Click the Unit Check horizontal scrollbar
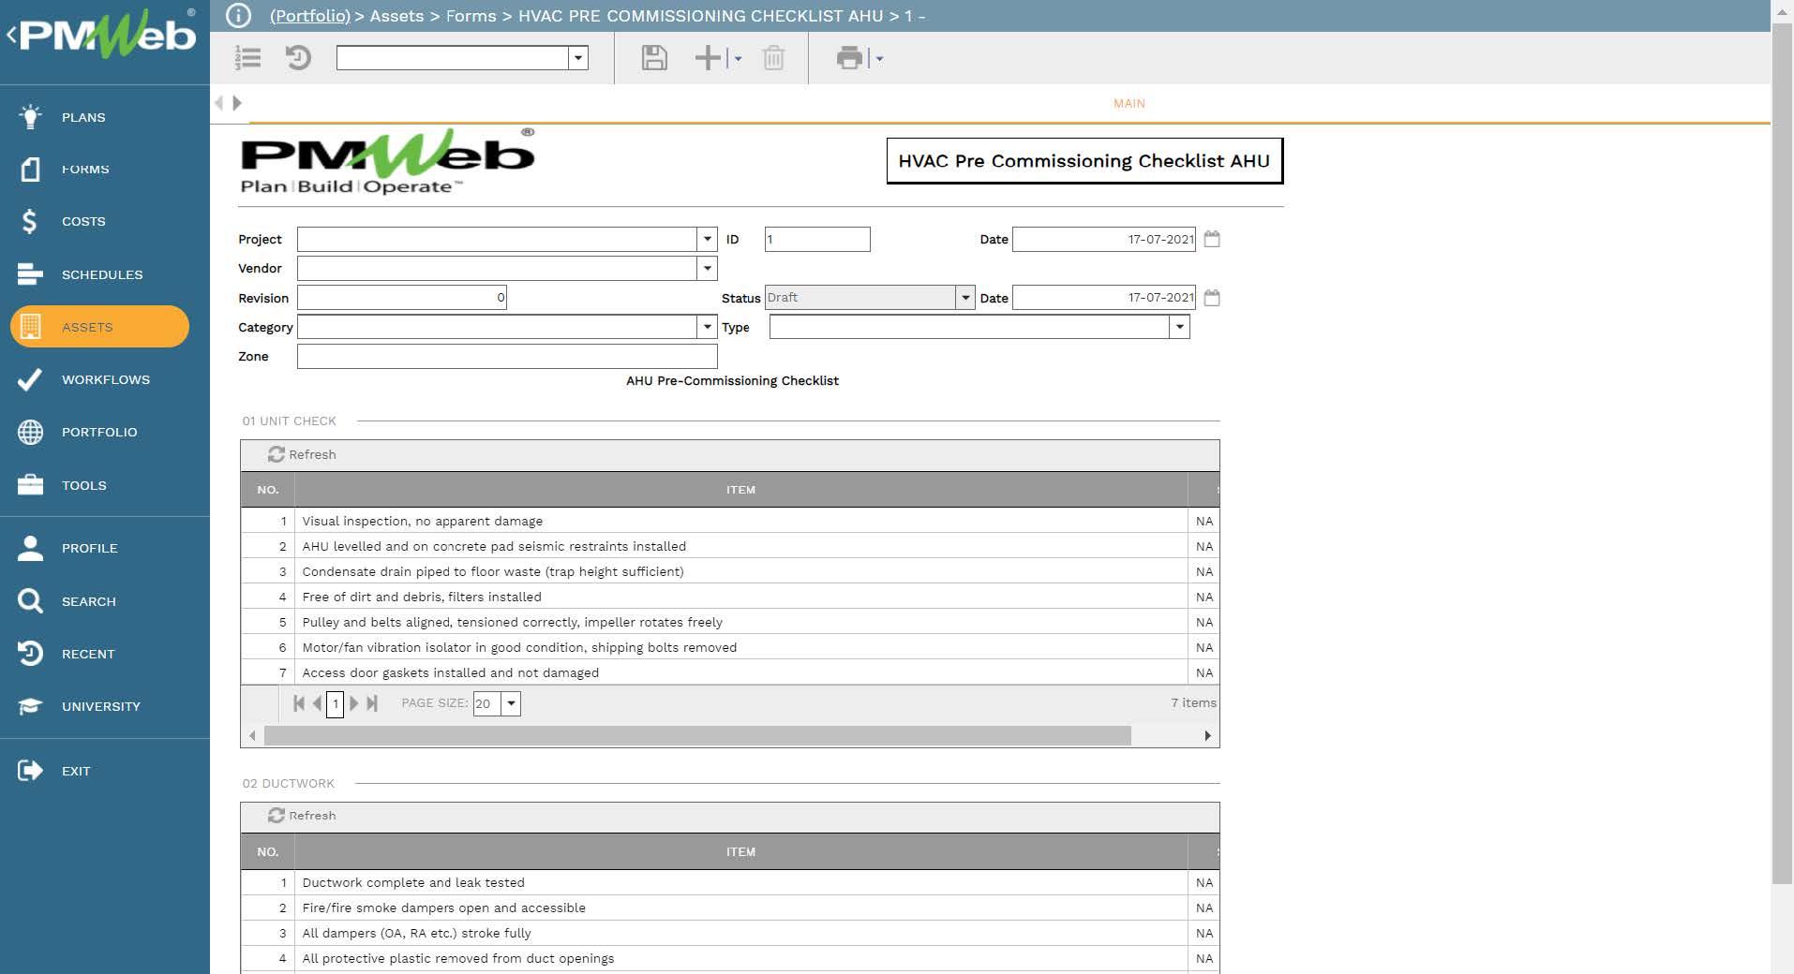This screenshot has height=974, width=1794. click(x=697, y=736)
